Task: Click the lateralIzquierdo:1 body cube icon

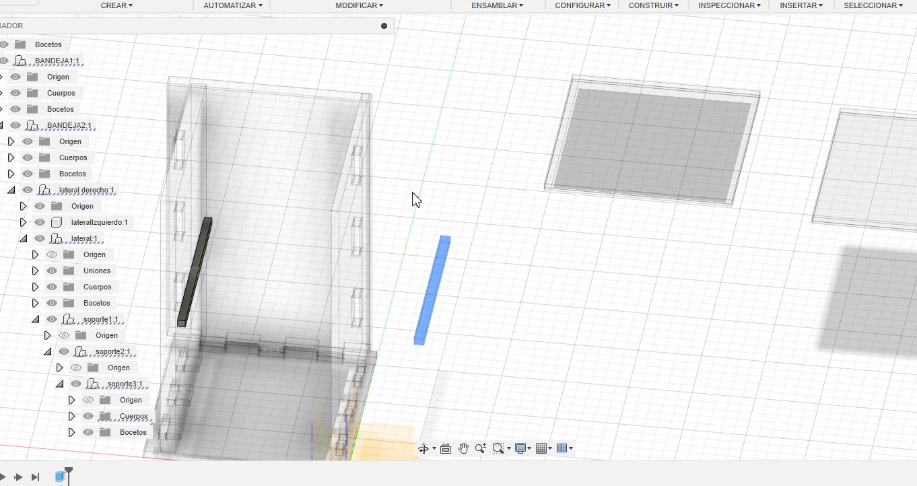Action: [57, 222]
